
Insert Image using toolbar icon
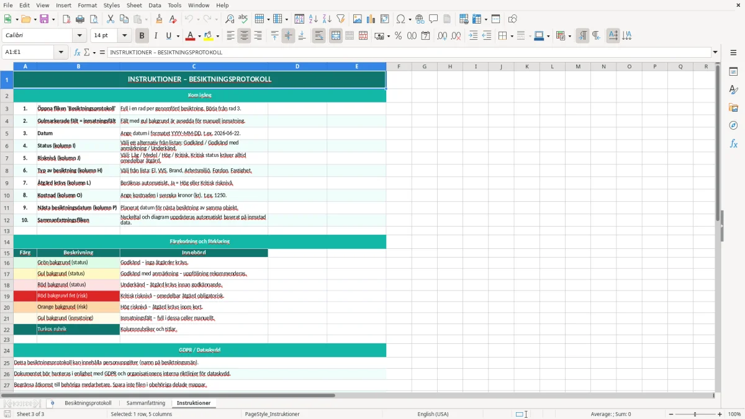[358, 19]
